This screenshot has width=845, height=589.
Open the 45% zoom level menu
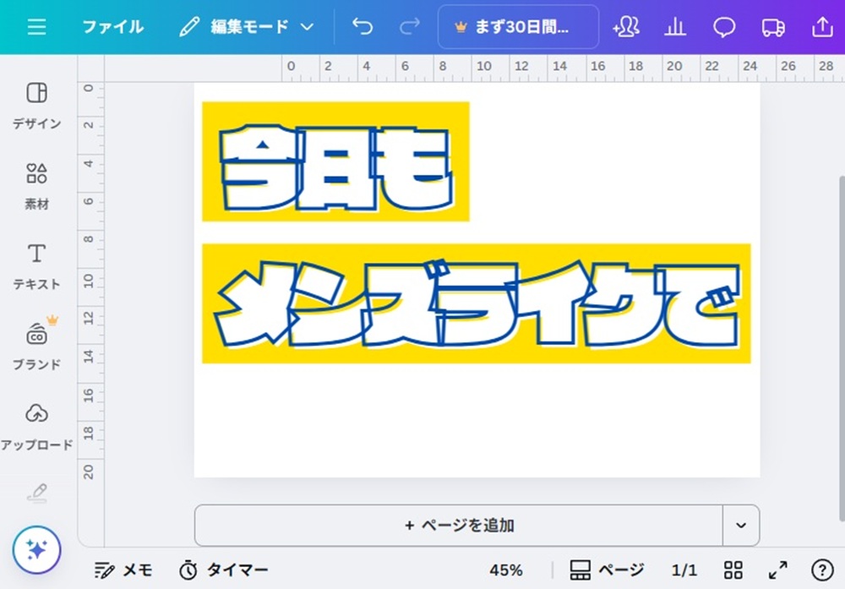click(x=505, y=570)
